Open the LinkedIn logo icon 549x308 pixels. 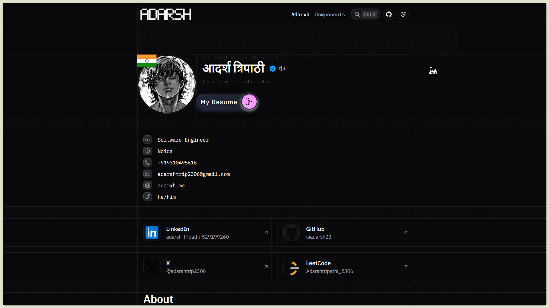[152, 232]
